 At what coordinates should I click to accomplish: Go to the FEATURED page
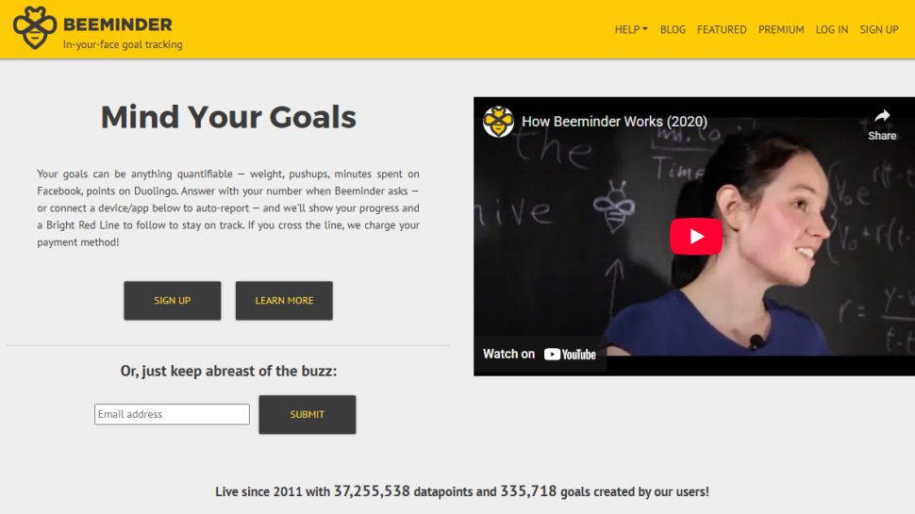(722, 29)
